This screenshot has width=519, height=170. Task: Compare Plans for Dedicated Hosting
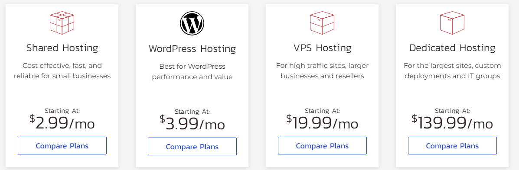[x=453, y=146]
